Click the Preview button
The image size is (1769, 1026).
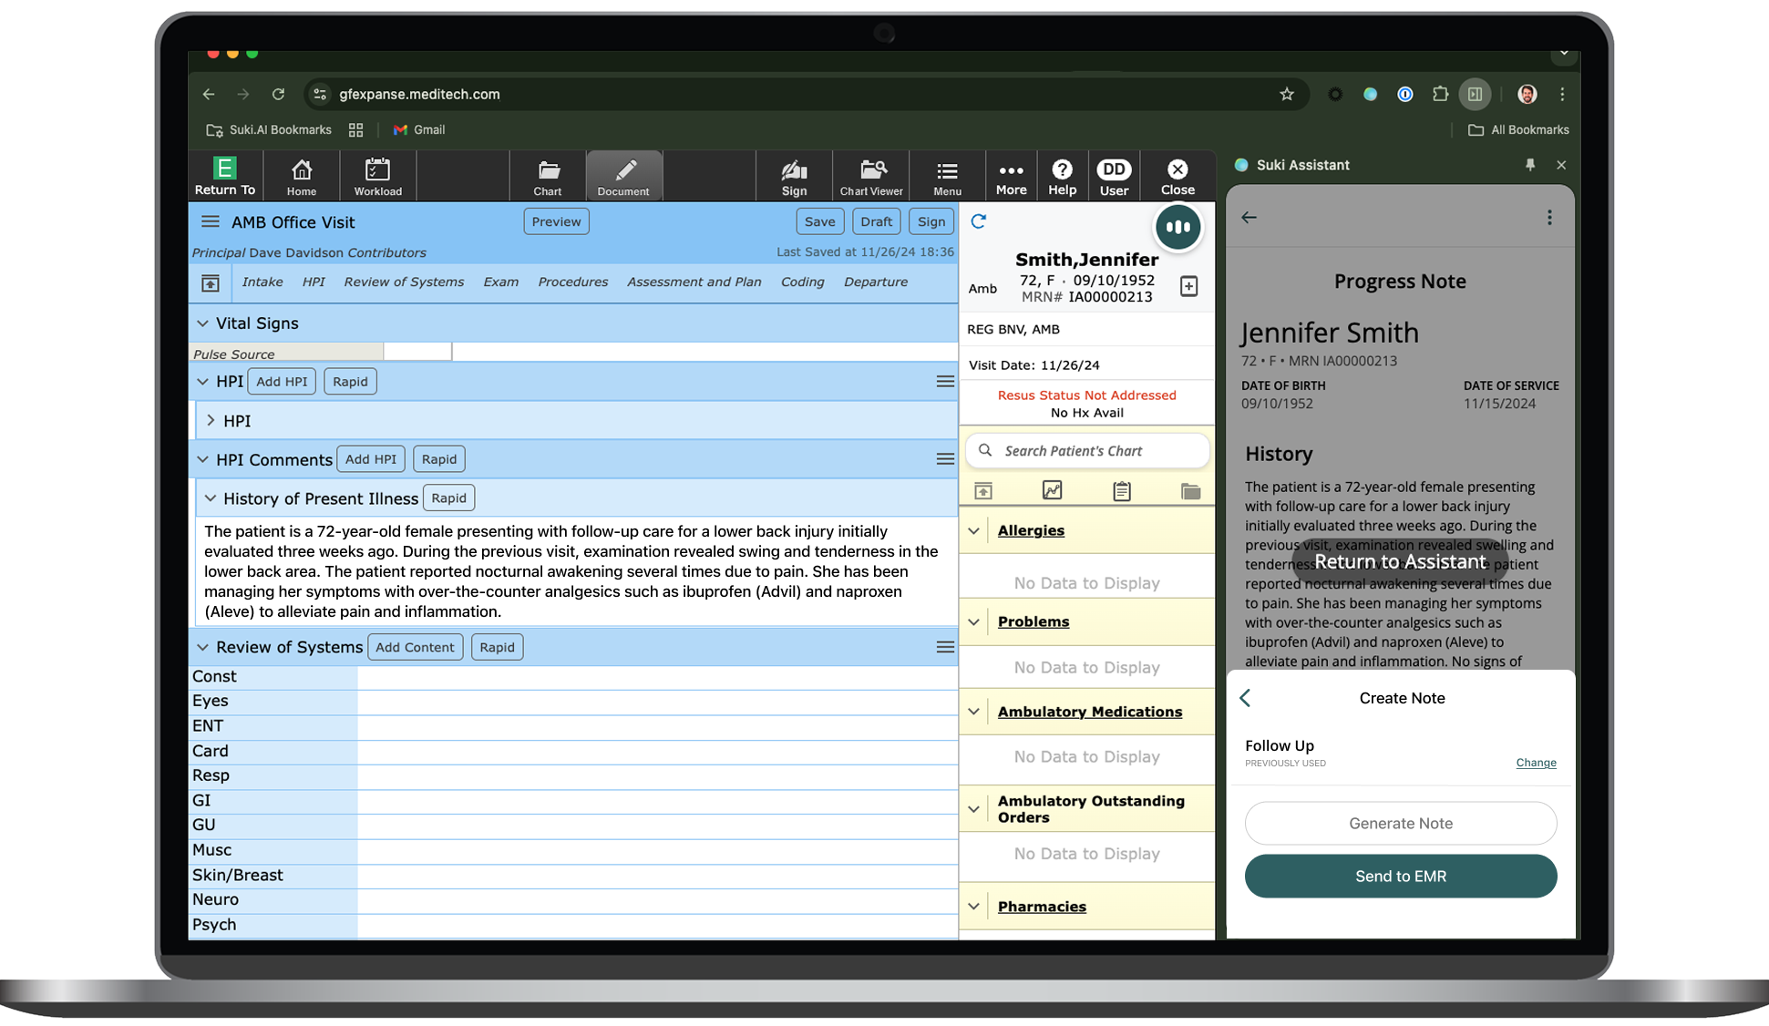[556, 221]
